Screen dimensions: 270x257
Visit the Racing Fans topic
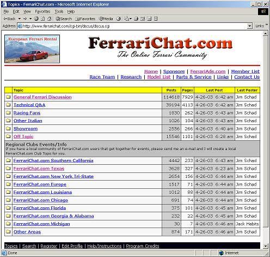27,113
